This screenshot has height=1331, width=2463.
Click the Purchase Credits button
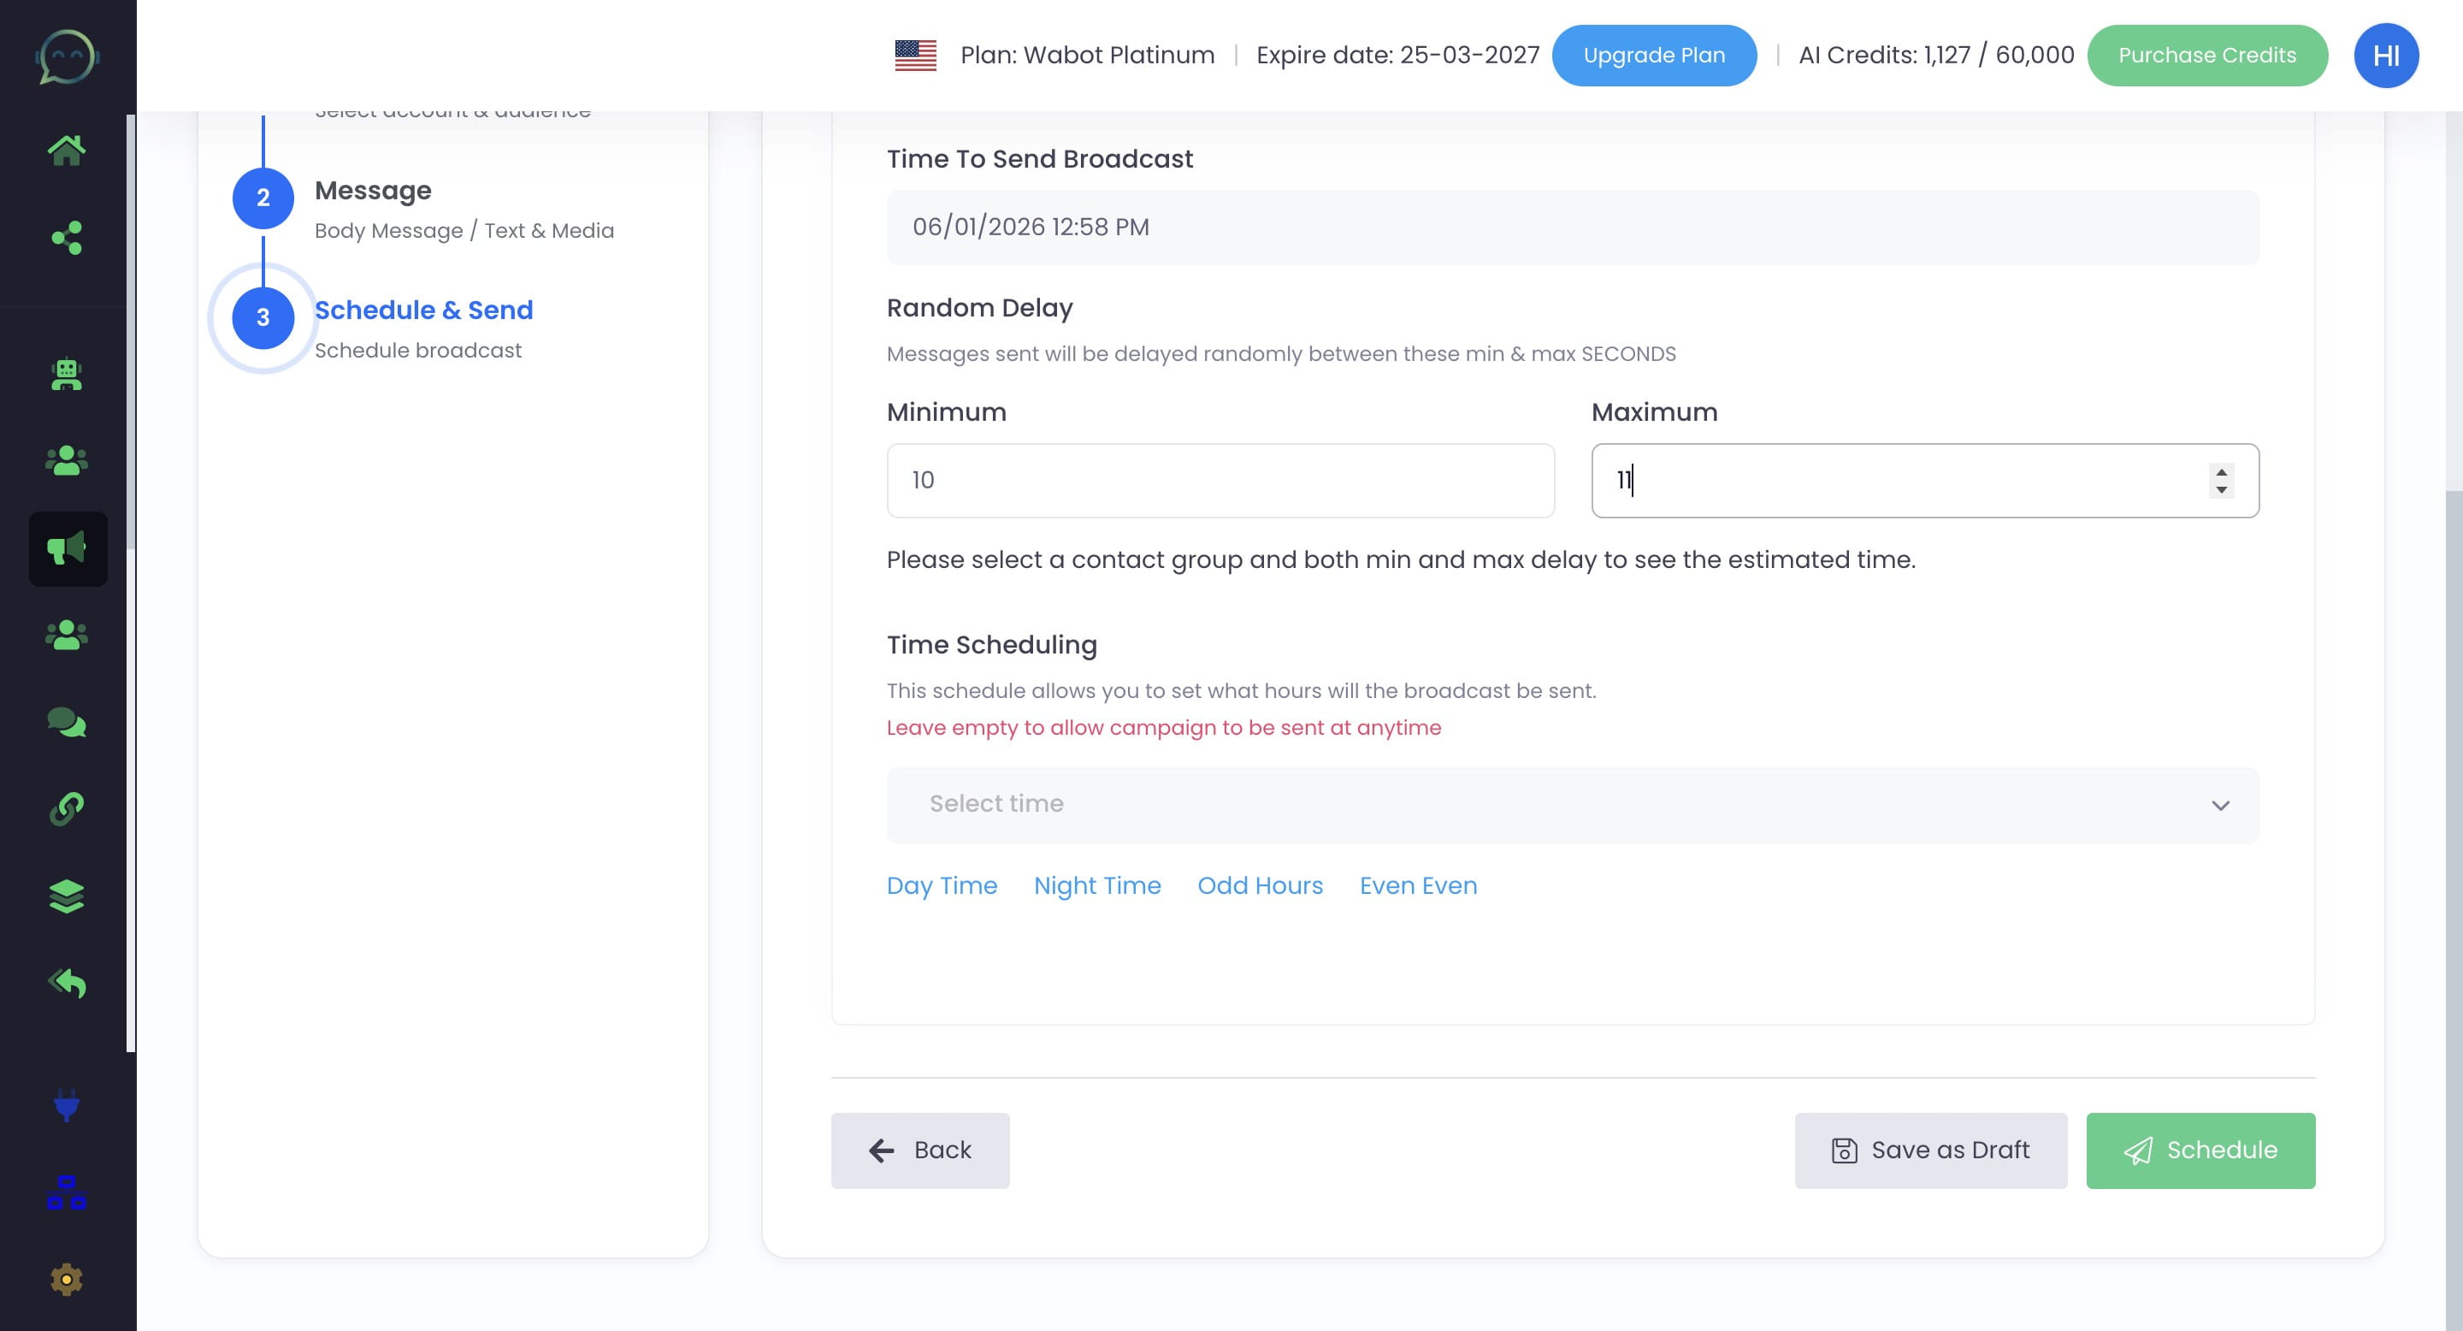[x=2206, y=55]
